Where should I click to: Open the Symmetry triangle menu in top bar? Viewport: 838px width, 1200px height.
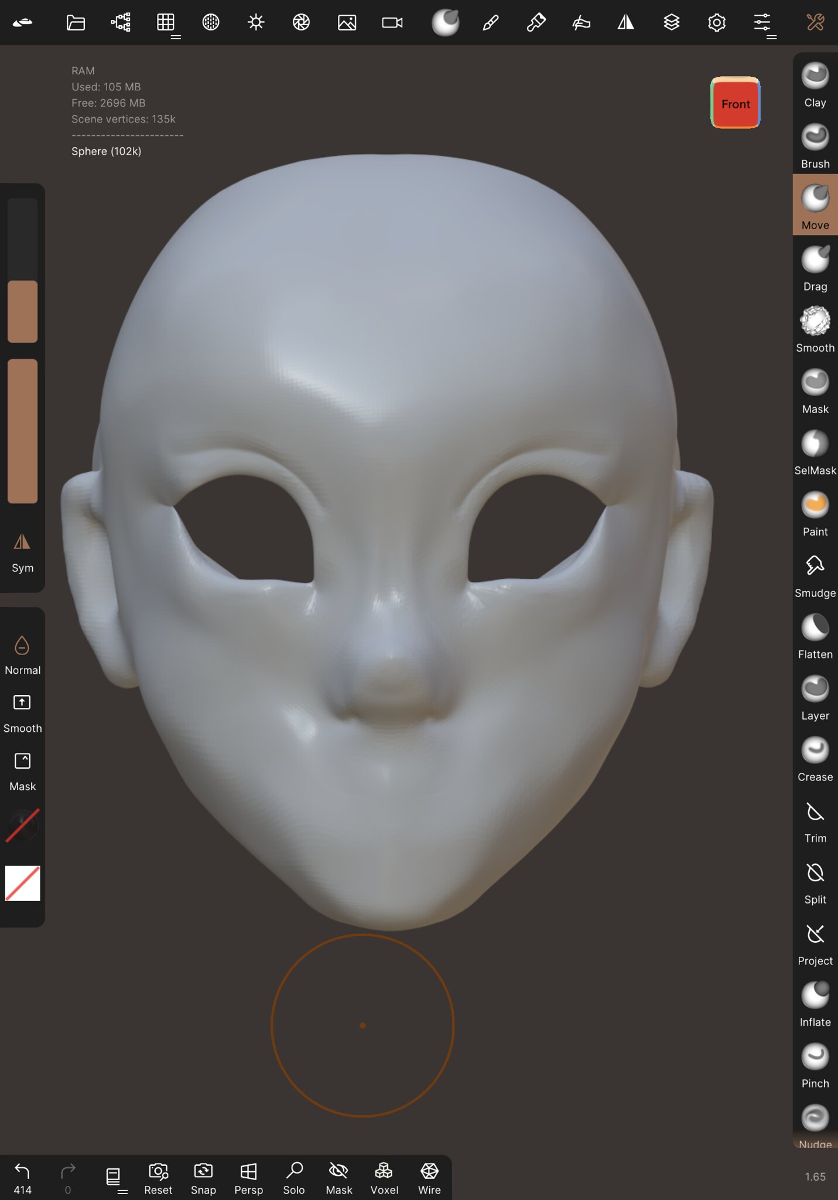[x=626, y=23]
